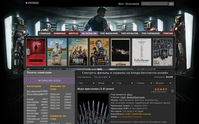
Task: Expand the Жанр filter dropdown
Action: [106, 83]
